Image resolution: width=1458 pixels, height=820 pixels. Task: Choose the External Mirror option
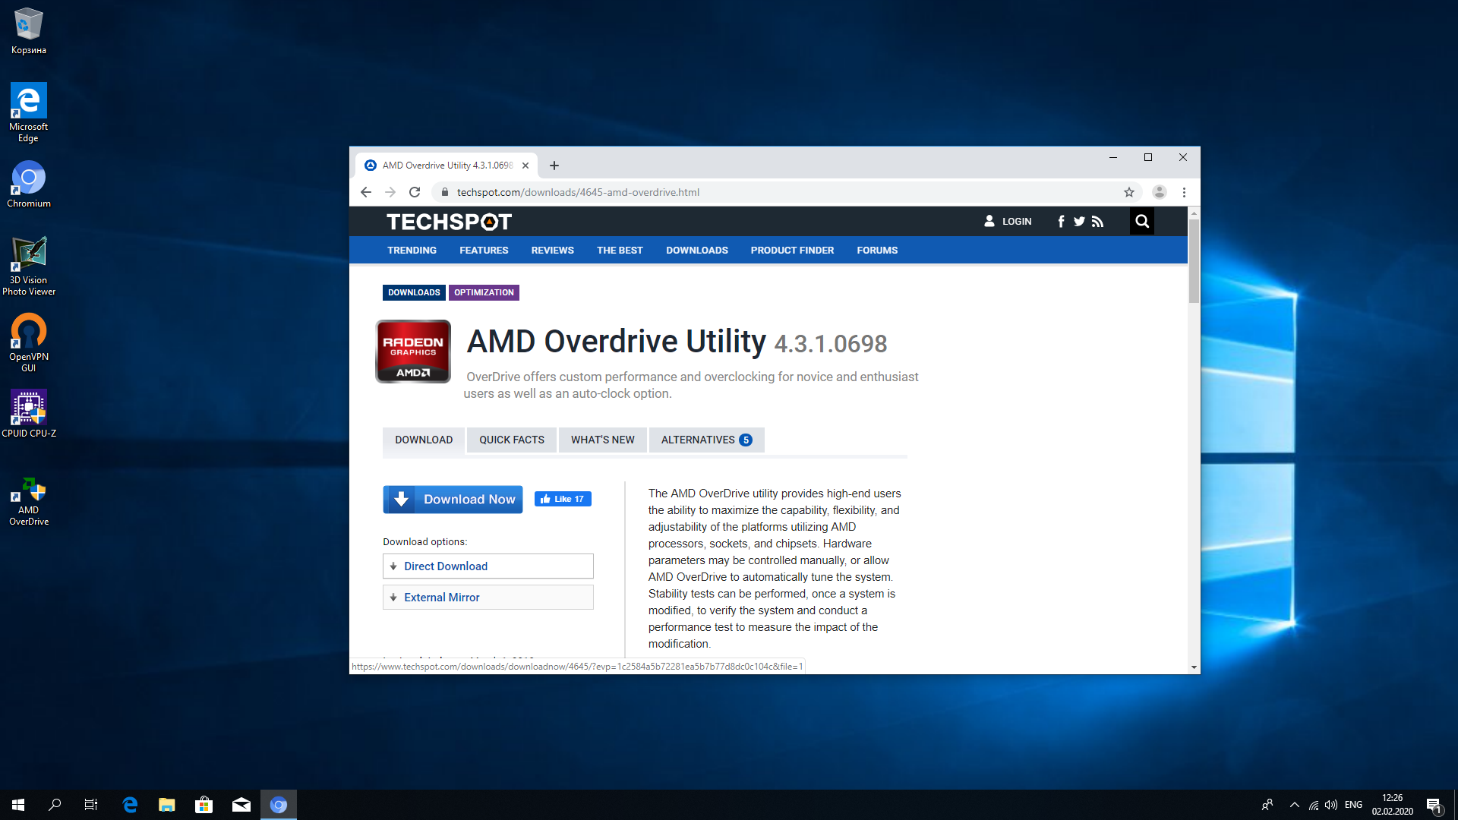[x=488, y=598]
